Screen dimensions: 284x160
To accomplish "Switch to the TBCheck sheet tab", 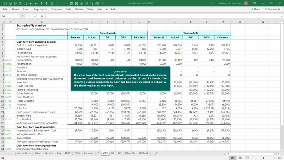I will coord(143,153).
